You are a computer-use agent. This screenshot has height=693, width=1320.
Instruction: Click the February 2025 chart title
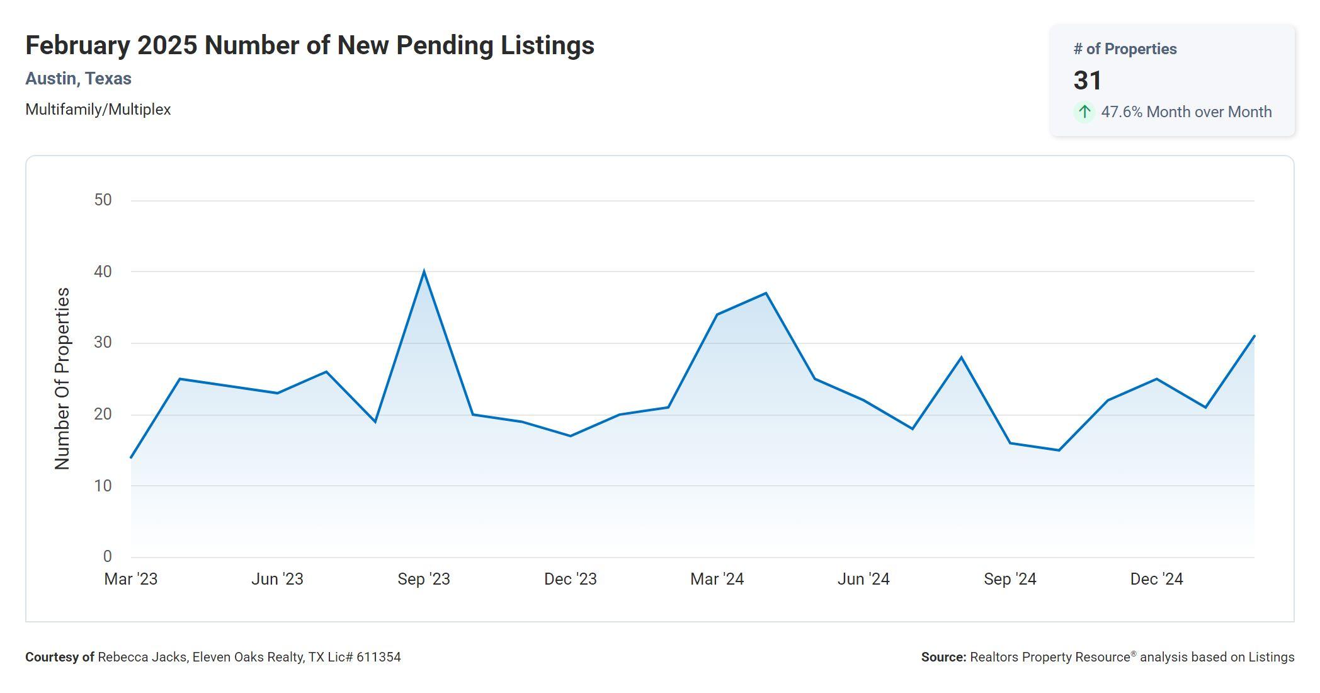pos(309,45)
